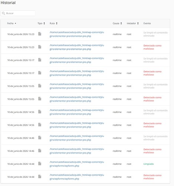The image size is (174, 186).
Task: Click file icon in 14:44 malicioso wpforms row
Action: 40,176
